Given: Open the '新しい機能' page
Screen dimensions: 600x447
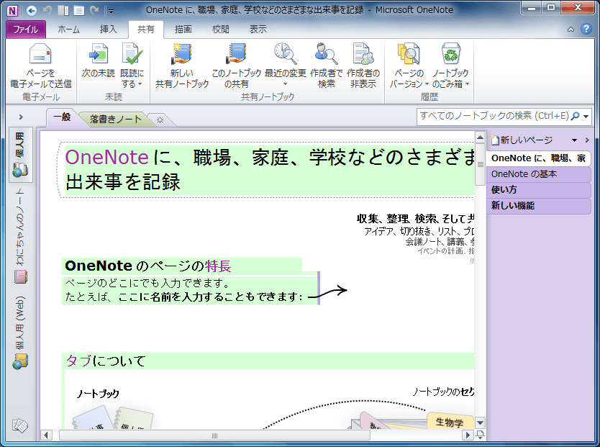Looking at the screenshot, I should tap(538, 206).
